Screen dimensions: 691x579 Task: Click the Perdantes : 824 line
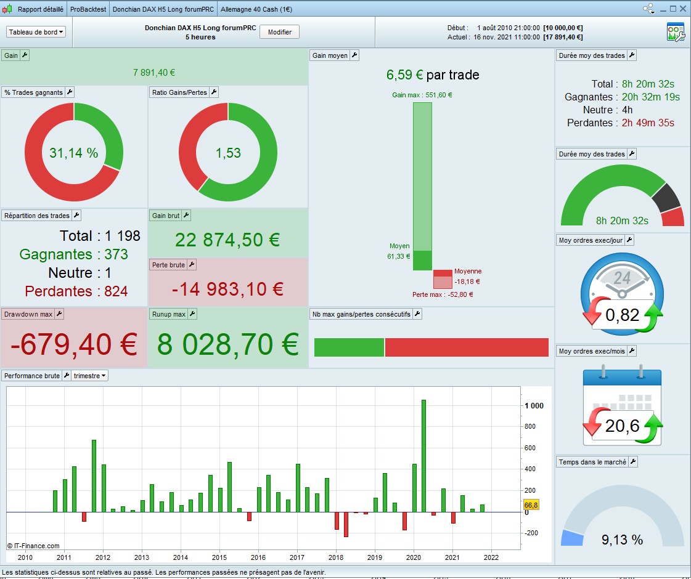coord(76,291)
